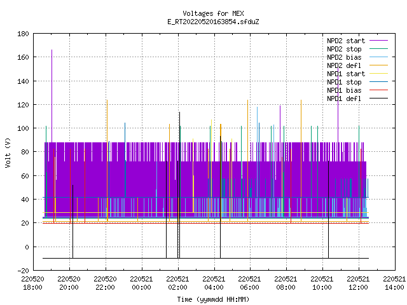Click the NPD1 start legend label
The width and height of the screenshot is (407, 305).
(x=346, y=74)
